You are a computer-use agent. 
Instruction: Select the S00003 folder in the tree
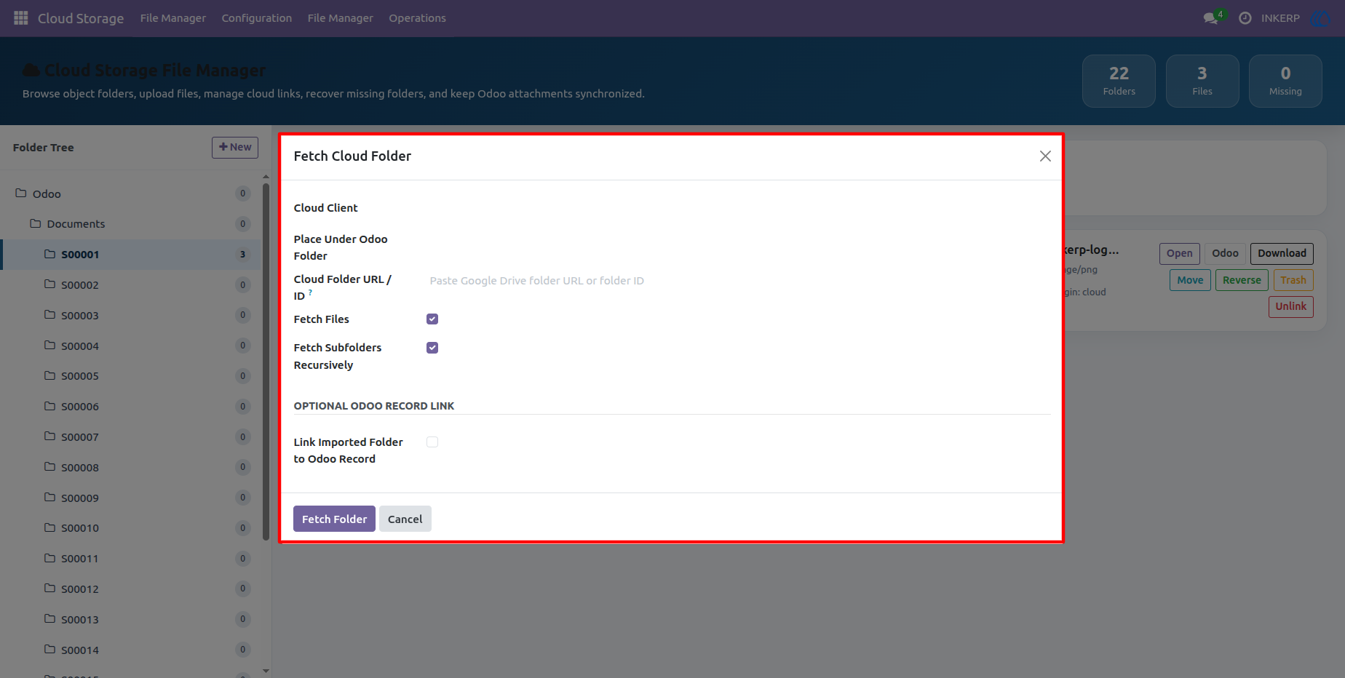tap(131, 315)
